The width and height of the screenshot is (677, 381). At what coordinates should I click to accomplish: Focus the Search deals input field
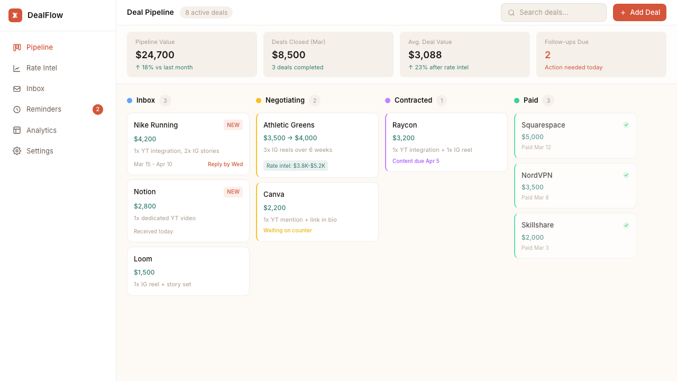point(554,12)
